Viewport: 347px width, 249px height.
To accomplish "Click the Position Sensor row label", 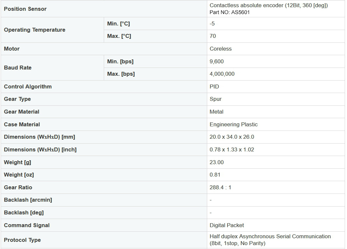I will point(25,9).
